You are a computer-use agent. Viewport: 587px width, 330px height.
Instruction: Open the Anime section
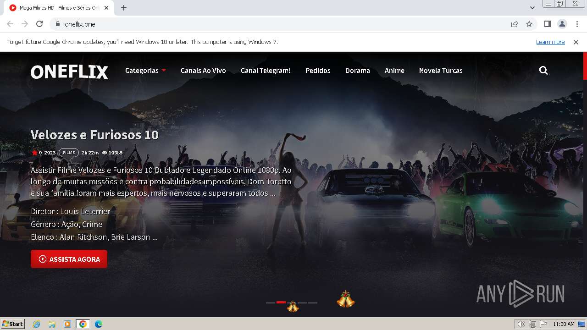[394, 71]
